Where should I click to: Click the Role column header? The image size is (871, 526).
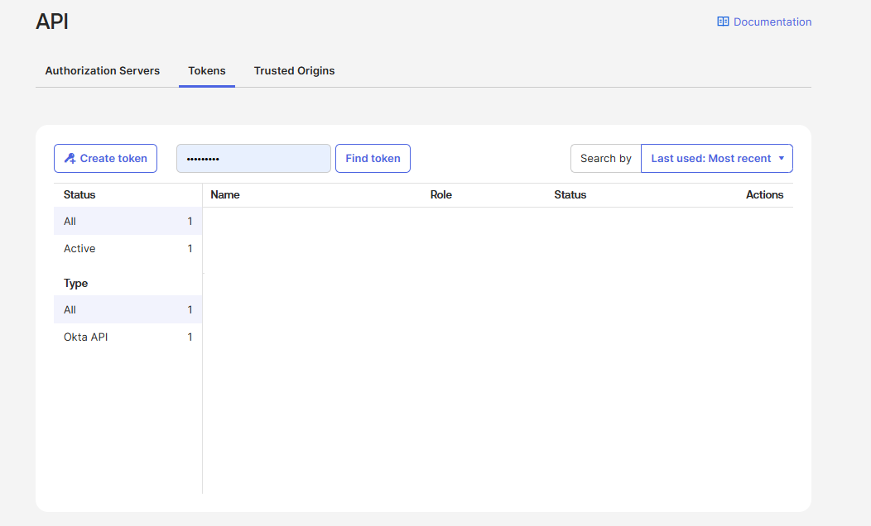click(441, 195)
